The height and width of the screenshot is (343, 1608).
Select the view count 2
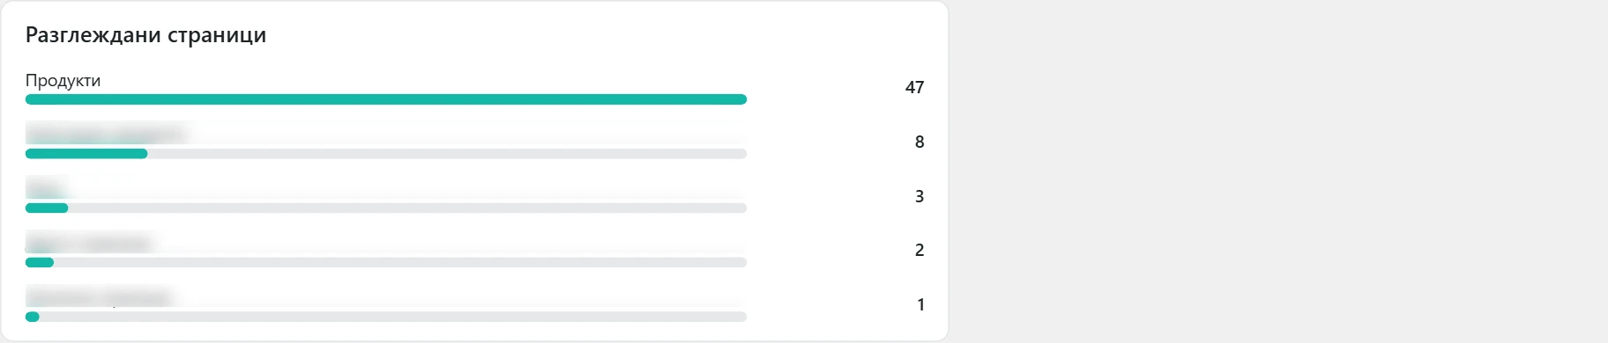coord(919,250)
